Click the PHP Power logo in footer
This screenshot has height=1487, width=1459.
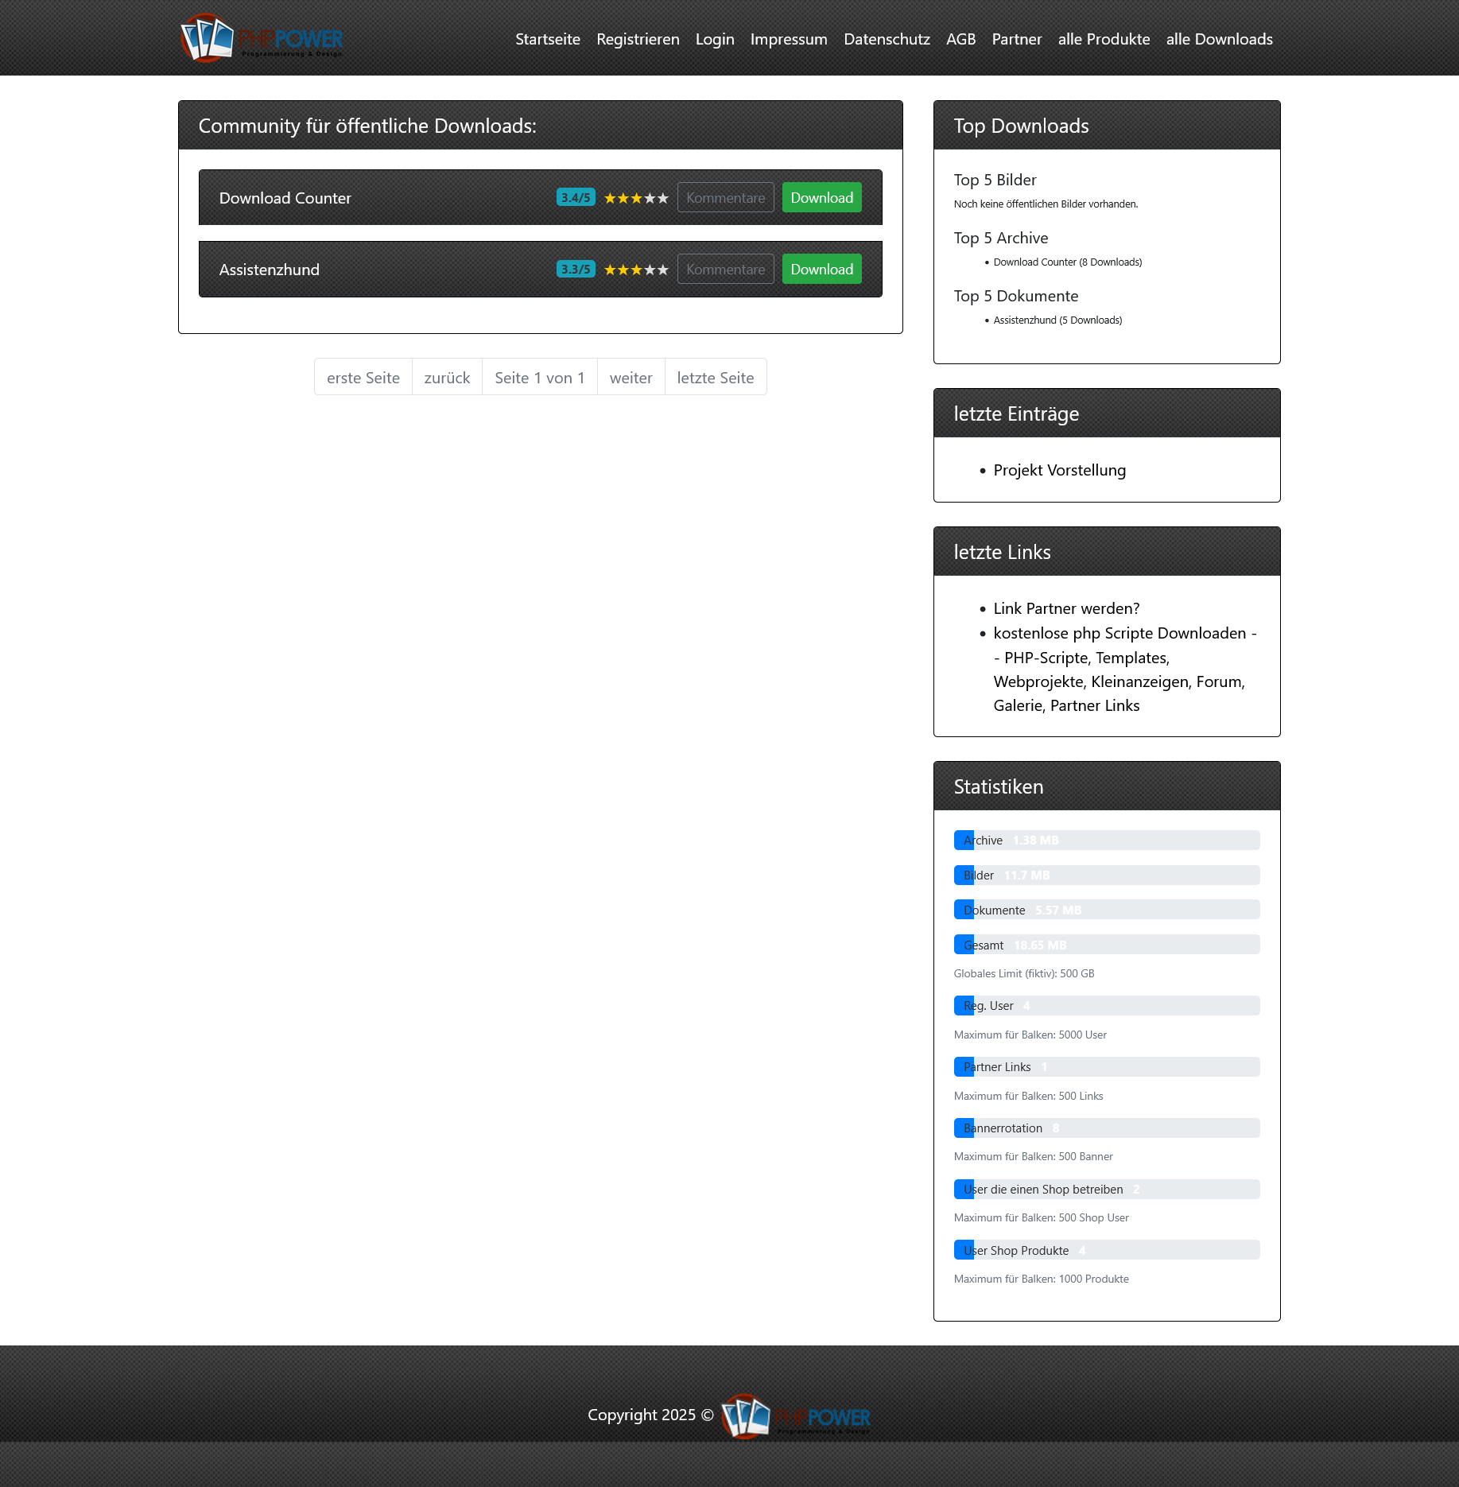795,1416
